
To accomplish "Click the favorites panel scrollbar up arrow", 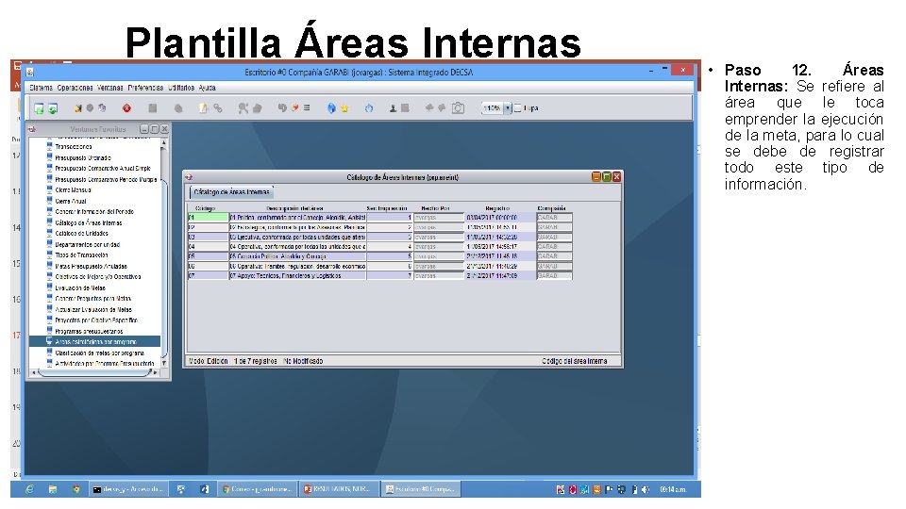I will (x=164, y=142).
